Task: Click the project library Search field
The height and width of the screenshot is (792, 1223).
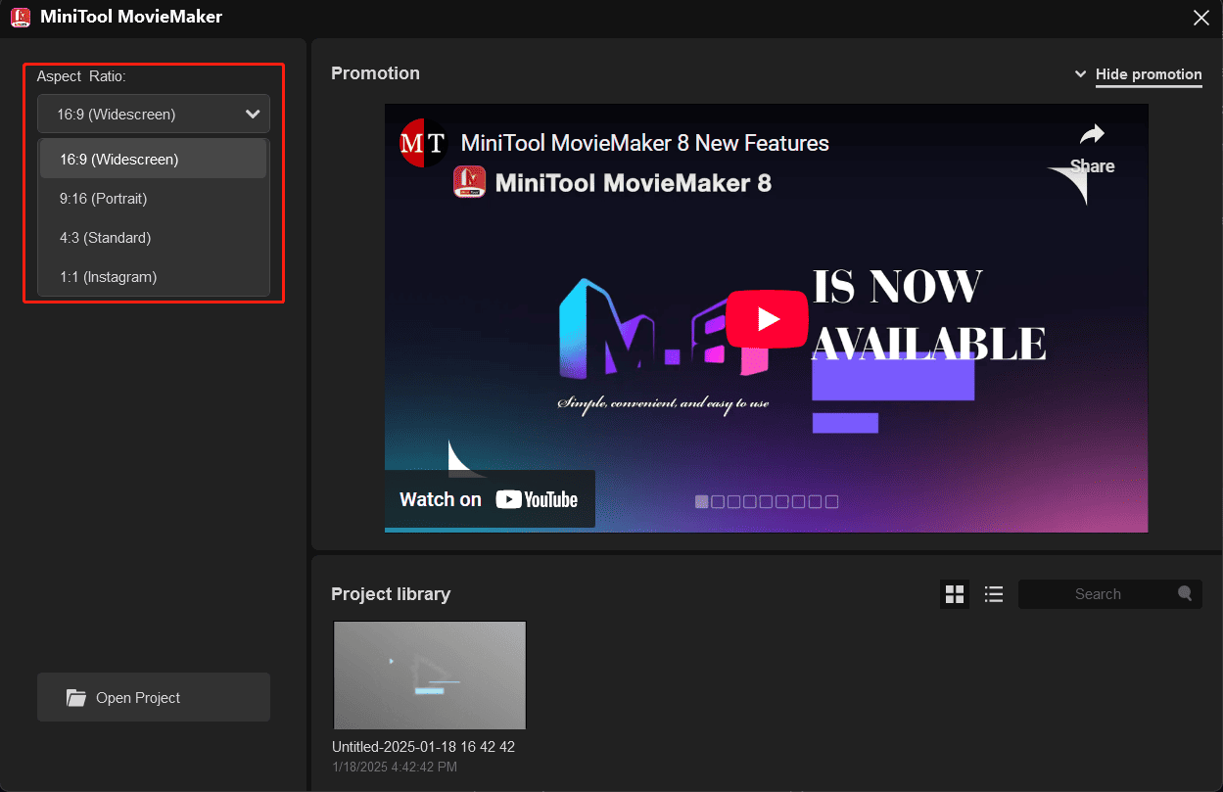Action: pyautogui.click(x=1110, y=594)
